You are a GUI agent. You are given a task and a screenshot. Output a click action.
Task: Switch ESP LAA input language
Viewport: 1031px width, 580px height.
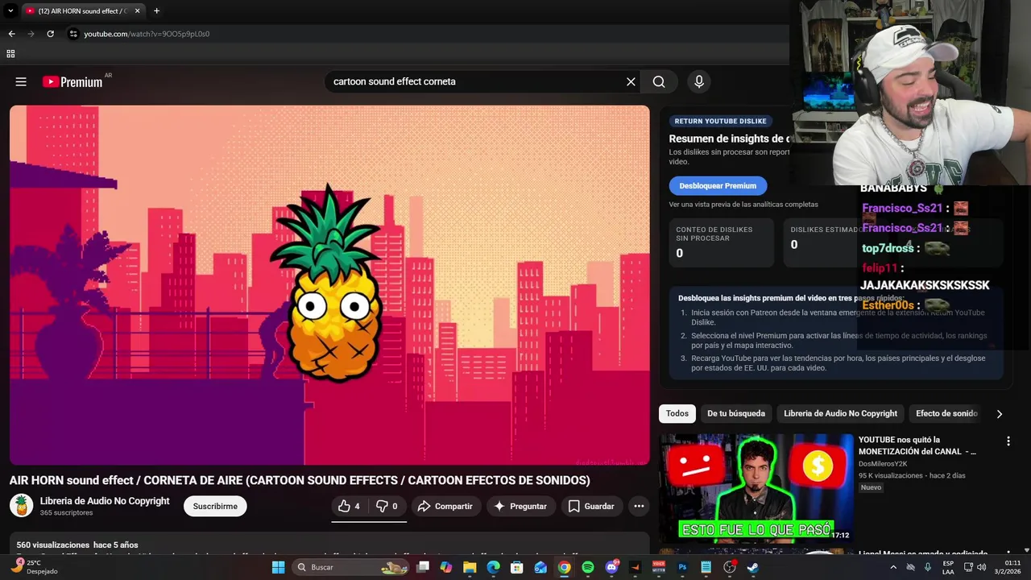[948, 567]
